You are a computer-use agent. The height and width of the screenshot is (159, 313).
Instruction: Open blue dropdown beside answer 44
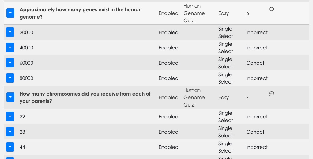coord(10,147)
